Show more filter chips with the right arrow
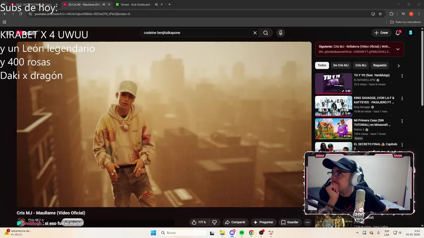This screenshot has width=424, height=238. click(x=398, y=65)
